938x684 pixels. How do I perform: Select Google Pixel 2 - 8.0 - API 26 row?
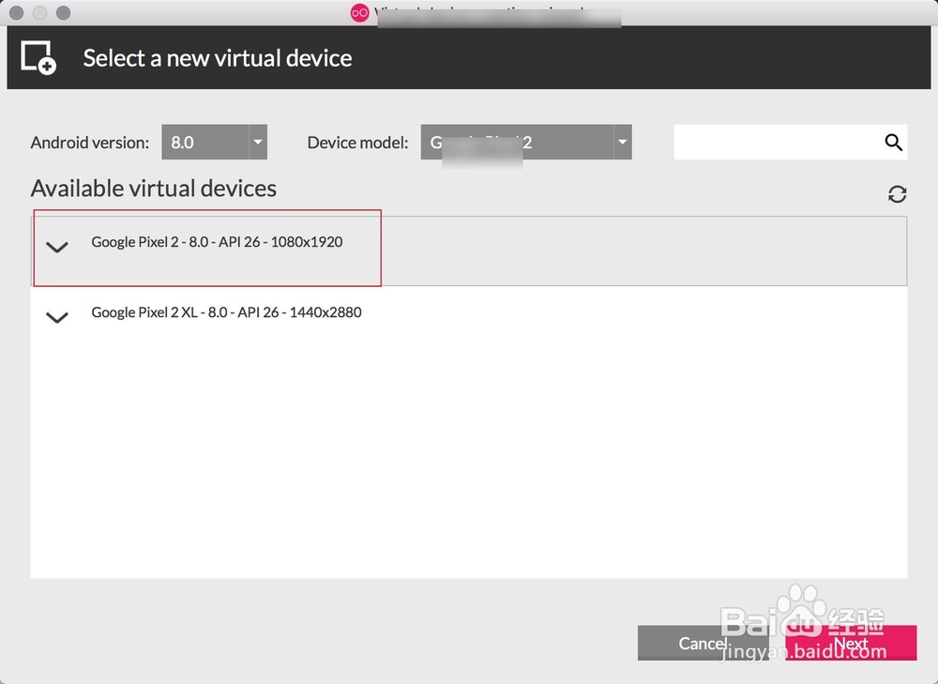pos(469,251)
